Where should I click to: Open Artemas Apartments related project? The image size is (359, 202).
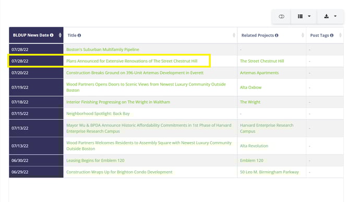click(x=259, y=73)
